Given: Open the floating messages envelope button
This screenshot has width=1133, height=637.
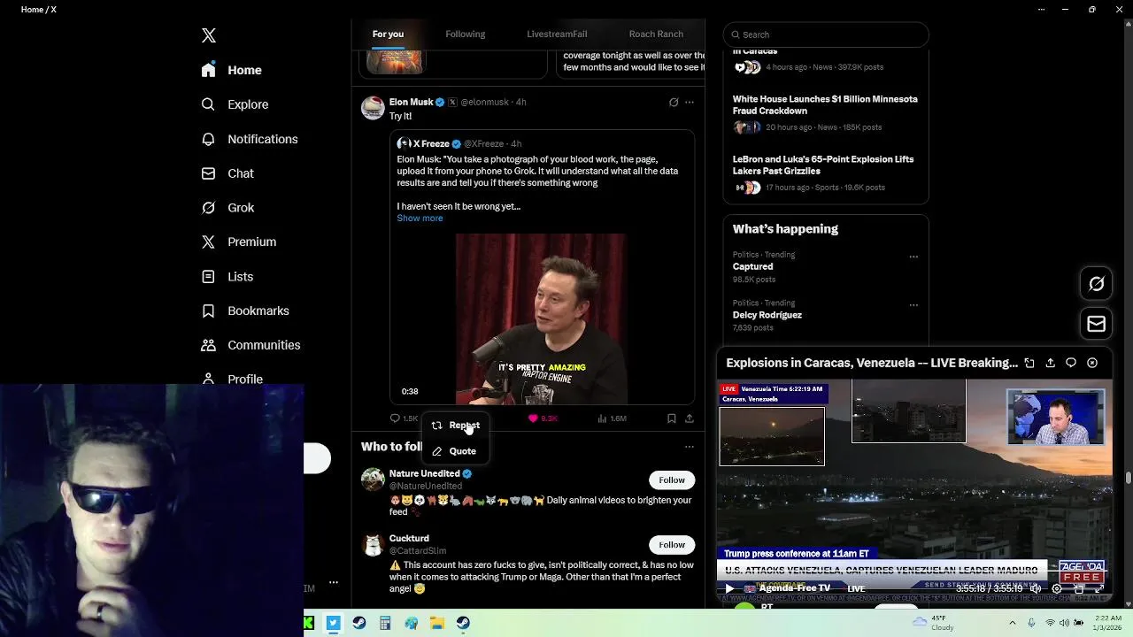Looking at the screenshot, I should pos(1097,324).
